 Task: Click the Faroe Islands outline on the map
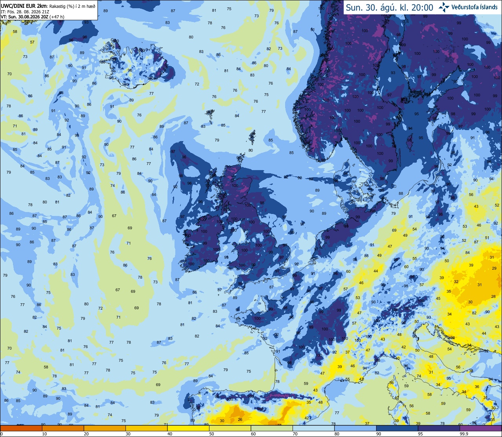coord(210,114)
